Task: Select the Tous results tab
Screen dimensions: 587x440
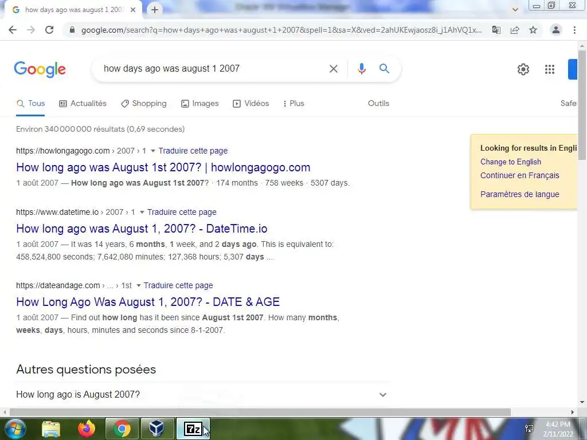Action: [31, 103]
